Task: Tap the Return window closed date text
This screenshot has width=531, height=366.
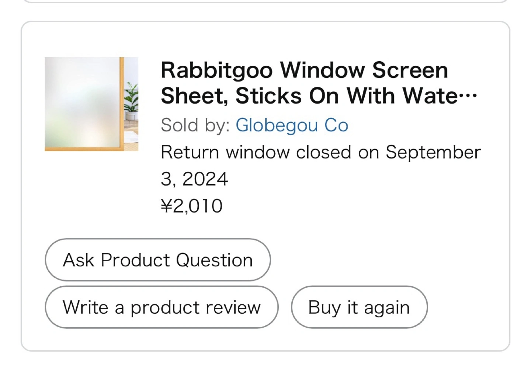Action: click(x=321, y=166)
